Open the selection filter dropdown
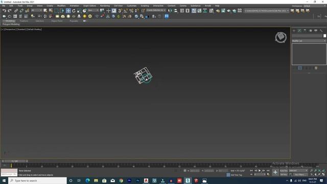This screenshot has height=184, width=327. click(36, 10)
